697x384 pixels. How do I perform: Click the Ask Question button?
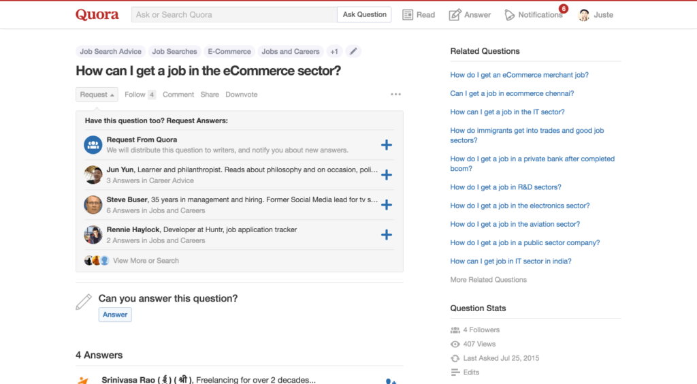(365, 15)
